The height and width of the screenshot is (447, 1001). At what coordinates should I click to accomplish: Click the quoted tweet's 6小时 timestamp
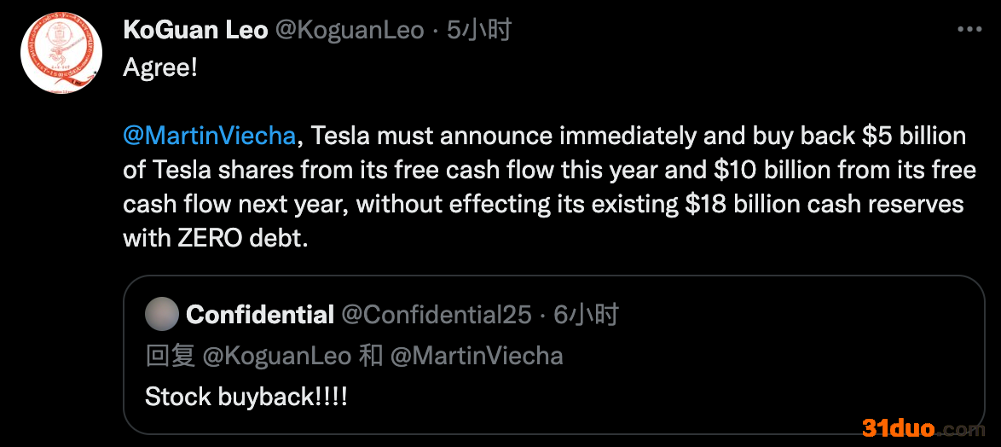click(x=586, y=315)
